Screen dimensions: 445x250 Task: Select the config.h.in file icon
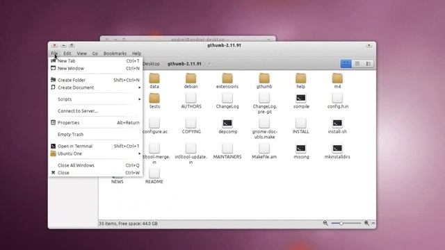[x=337, y=98]
